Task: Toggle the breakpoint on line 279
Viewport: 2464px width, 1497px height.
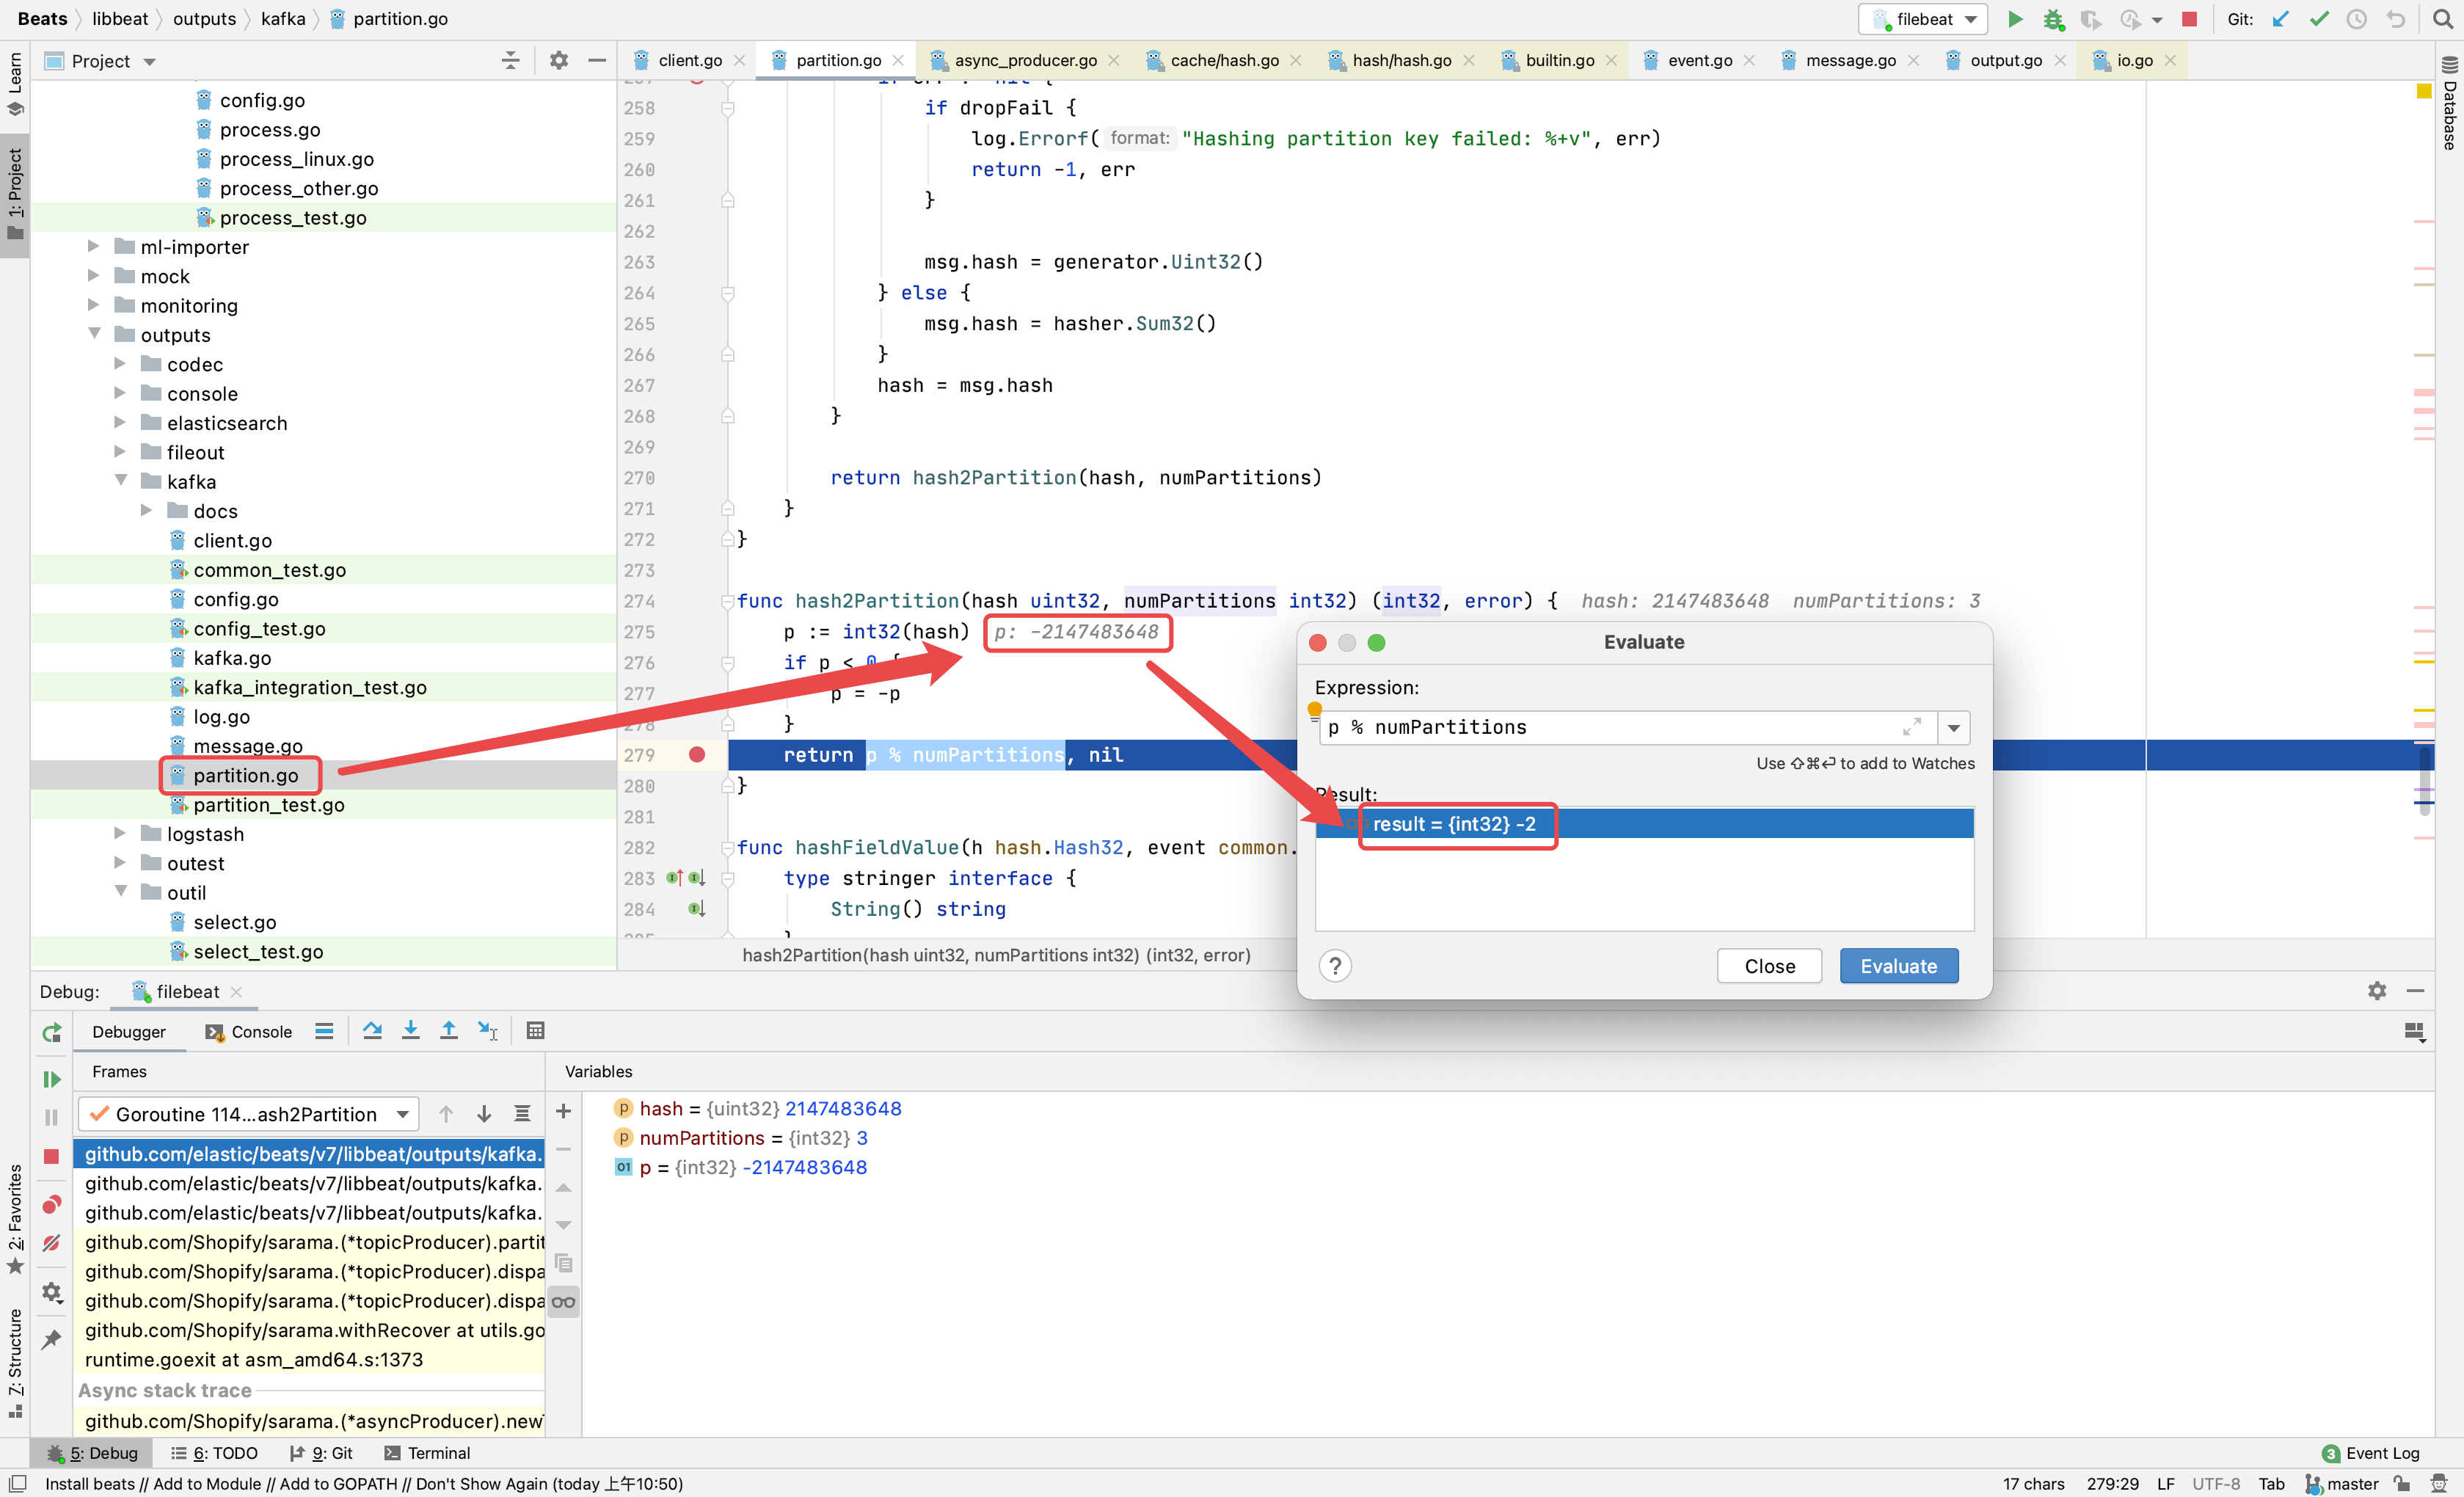Action: [697, 755]
